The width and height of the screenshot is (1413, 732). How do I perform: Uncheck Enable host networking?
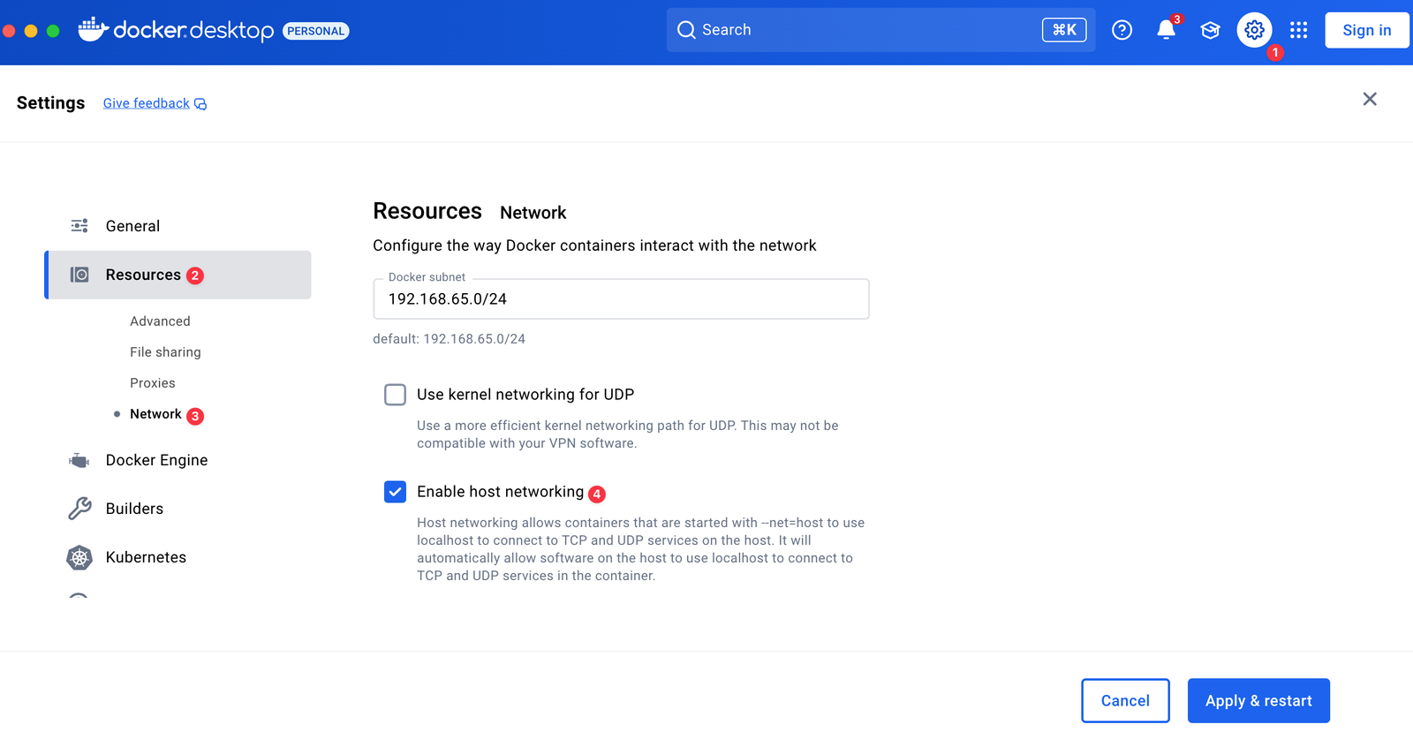click(395, 492)
